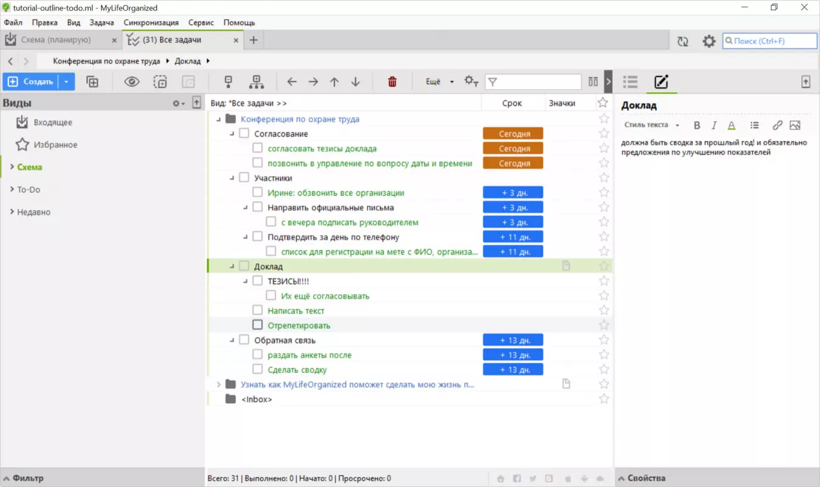Click the star column header icon
The image size is (820, 487).
pos(602,102)
